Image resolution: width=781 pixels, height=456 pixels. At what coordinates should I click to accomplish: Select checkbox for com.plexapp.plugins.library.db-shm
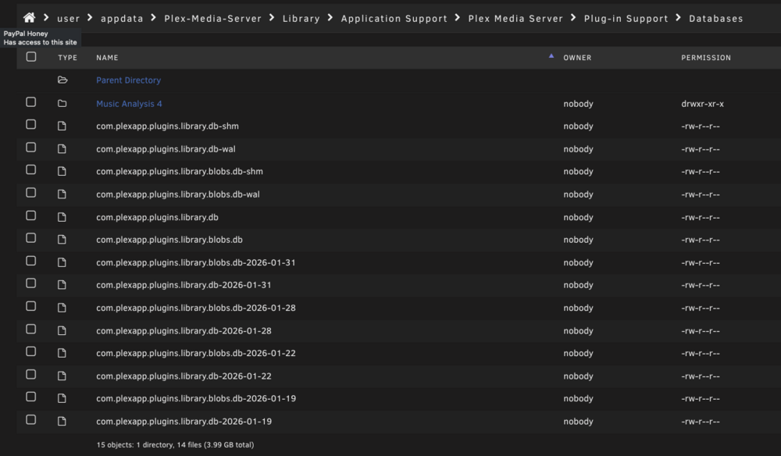[x=31, y=124]
